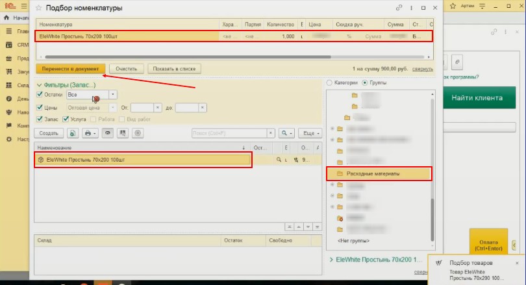Select the Расходные материалы group
526x285 pixels.
point(379,174)
